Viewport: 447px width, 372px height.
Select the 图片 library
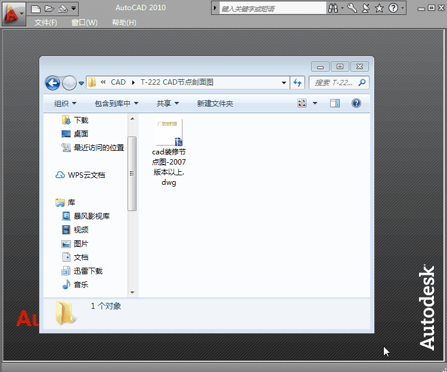tap(75, 243)
